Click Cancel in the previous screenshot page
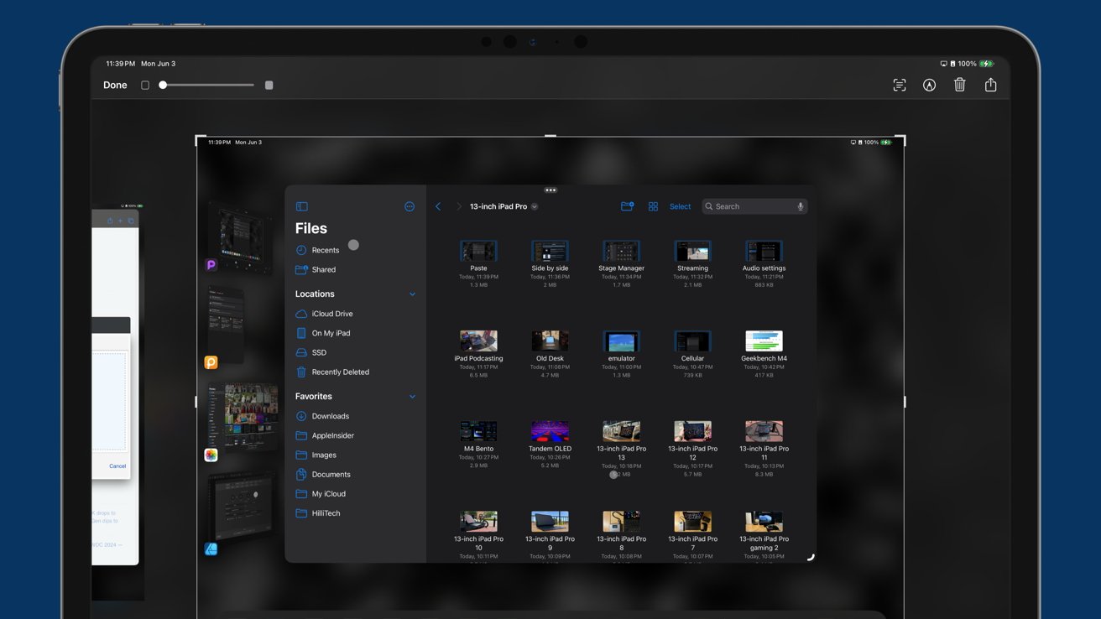The image size is (1101, 619). [x=117, y=466]
